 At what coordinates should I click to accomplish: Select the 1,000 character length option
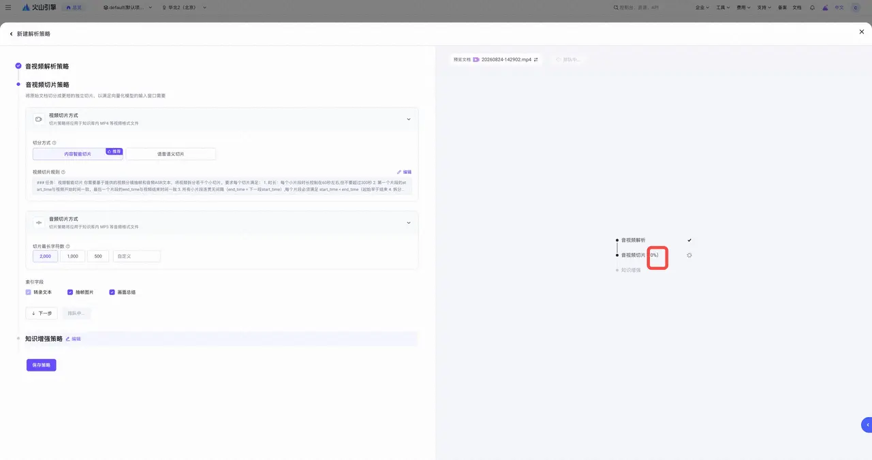point(72,256)
